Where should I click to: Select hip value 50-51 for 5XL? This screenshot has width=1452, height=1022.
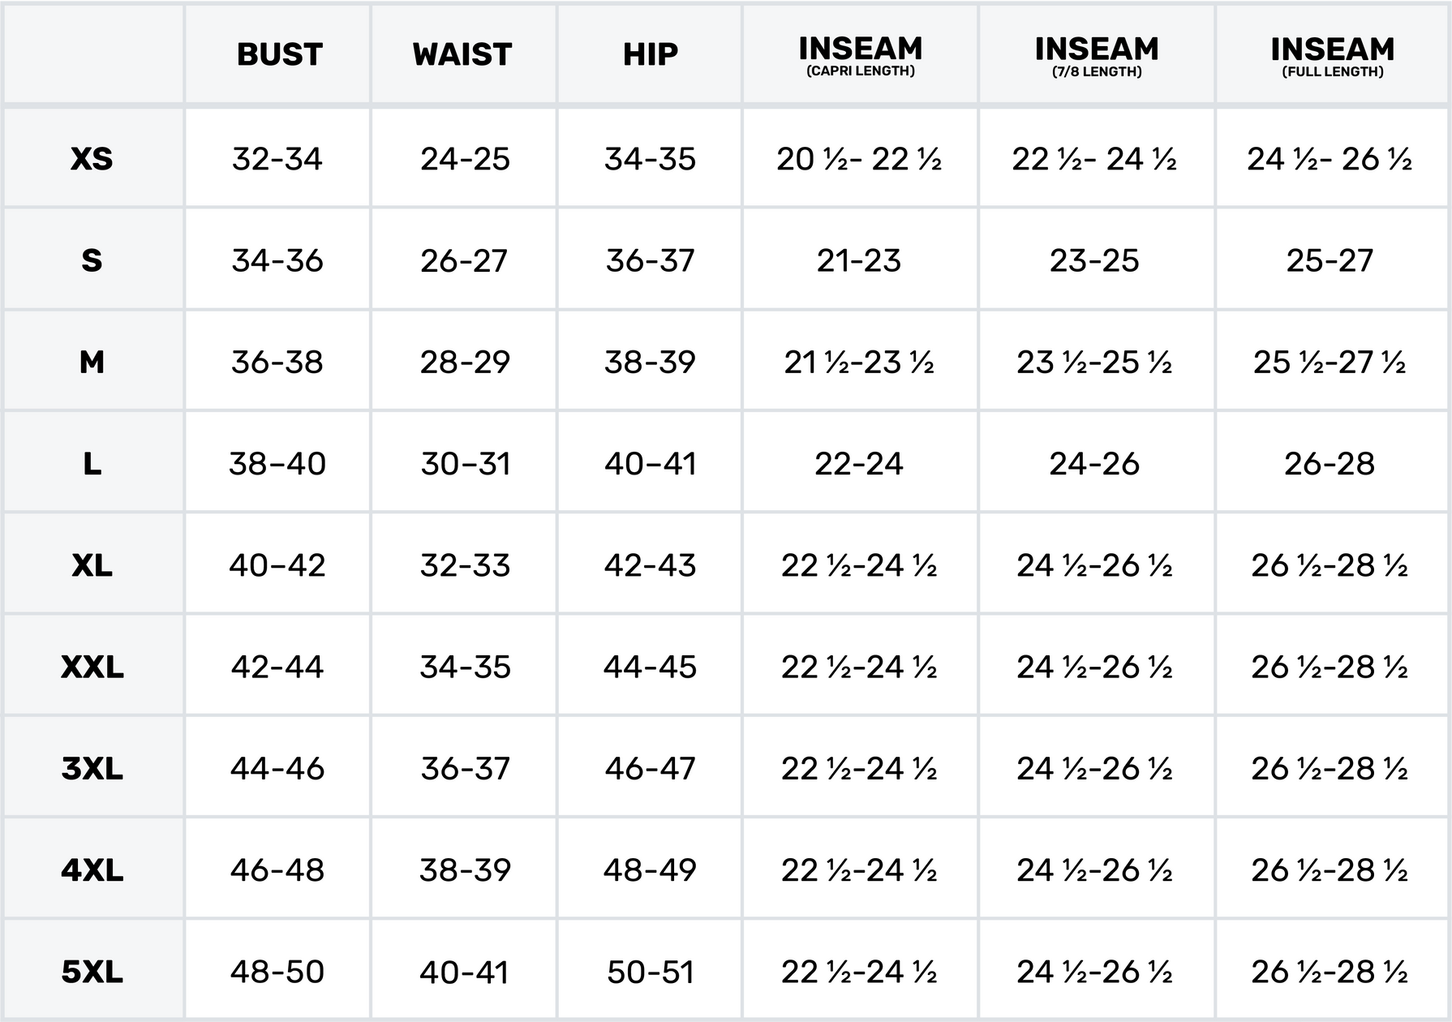(x=650, y=971)
